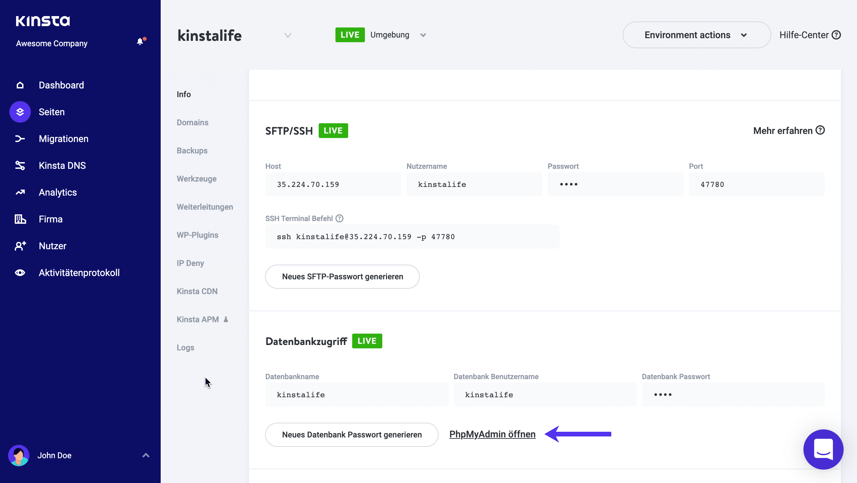857x483 pixels.
Task: Open the Environment actions dropdown
Action: 696,34
